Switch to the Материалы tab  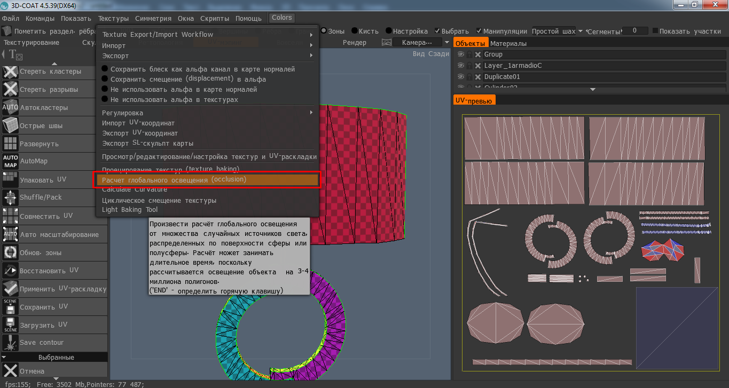(508, 43)
